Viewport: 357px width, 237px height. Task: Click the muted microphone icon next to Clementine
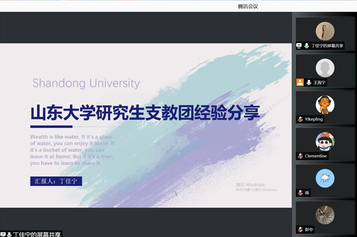point(300,156)
